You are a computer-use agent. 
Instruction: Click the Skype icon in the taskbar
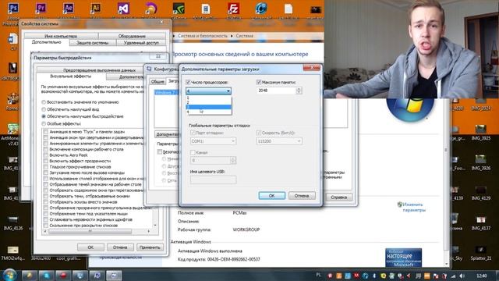[46, 276]
